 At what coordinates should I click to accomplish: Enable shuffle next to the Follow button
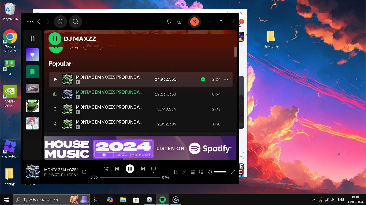point(74,46)
